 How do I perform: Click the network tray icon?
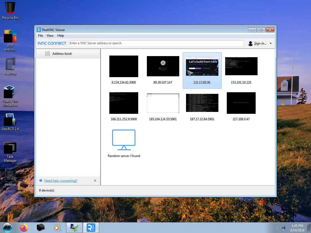pyautogui.click(x=284, y=228)
